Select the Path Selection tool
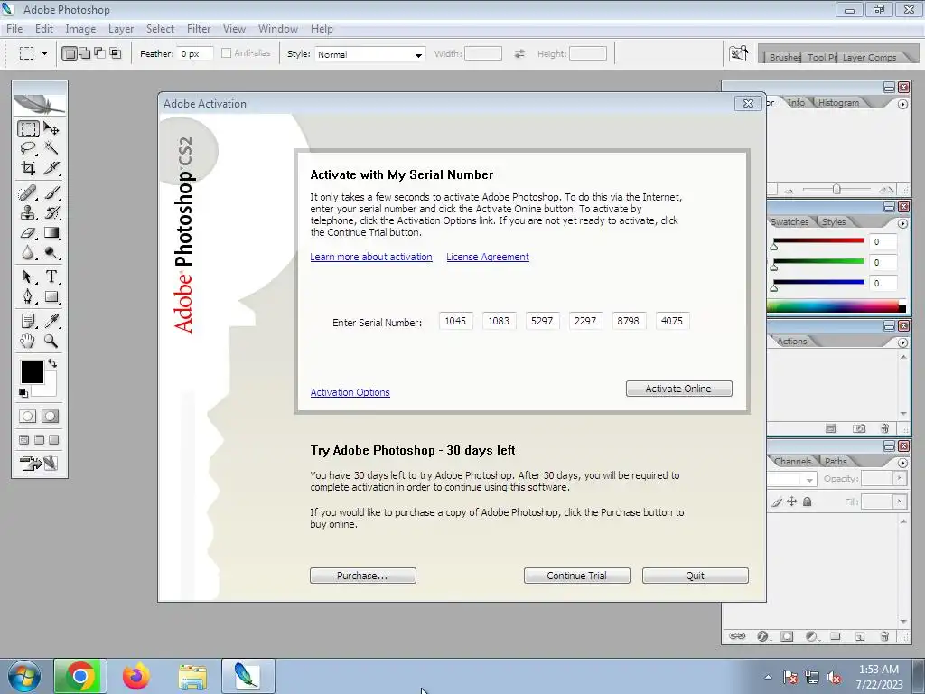The width and height of the screenshot is (925, 694). [28, 277]
